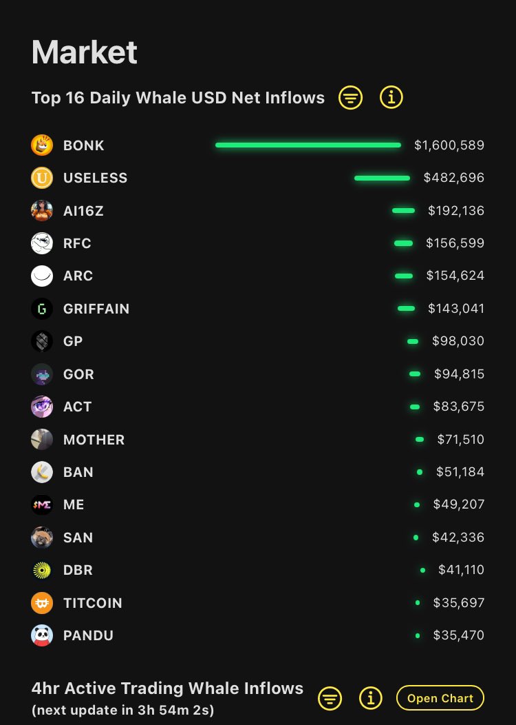Open the TITCOIN orange icon
The height and width of the screenshot is (725, 516).
point(42,603)
